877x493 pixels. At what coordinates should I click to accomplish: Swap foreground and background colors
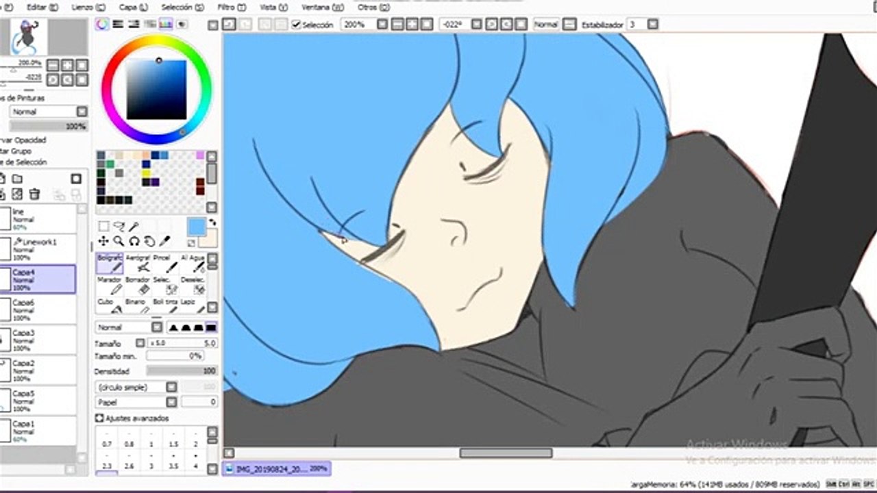[212, 223]
